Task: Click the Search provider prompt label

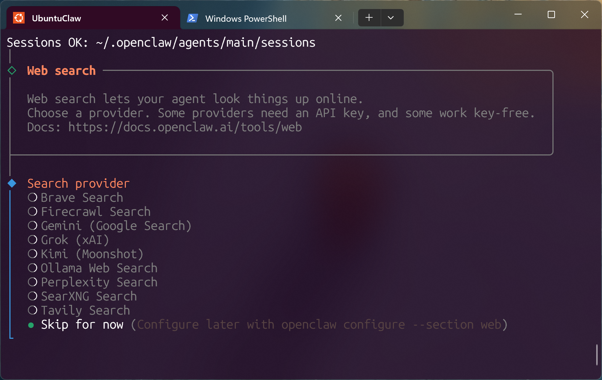Action: (x=79, y=184)
